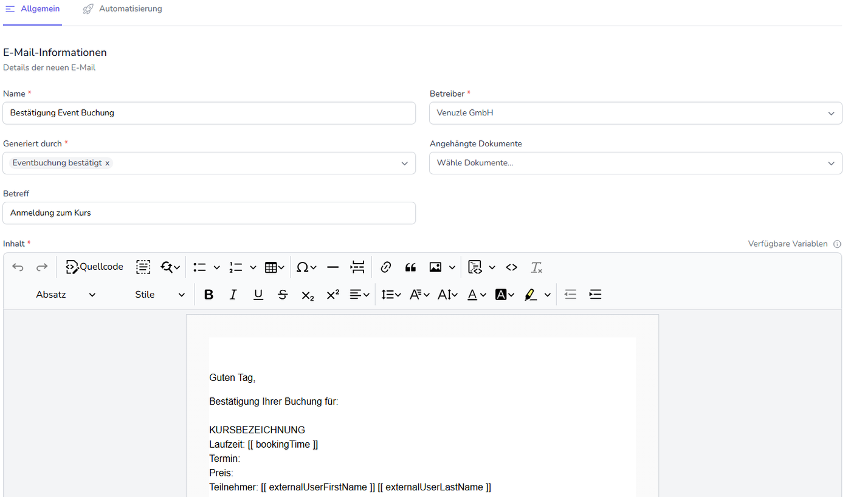Screen dimensions: 851x497
Task: Toggle the bulleted list icon
Action: click(x=199, y=267)
